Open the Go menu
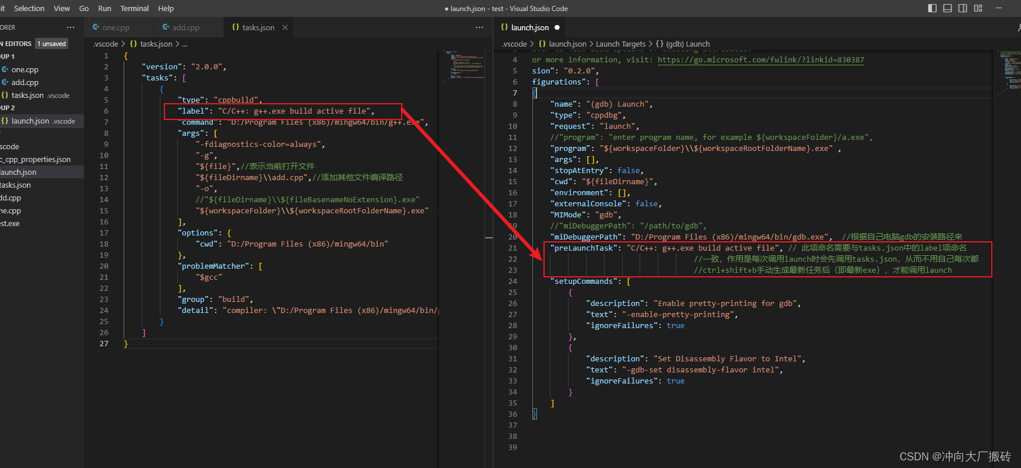Image resolution: width=1021 pixels, height=468 pixels. (x=84, y=8)
